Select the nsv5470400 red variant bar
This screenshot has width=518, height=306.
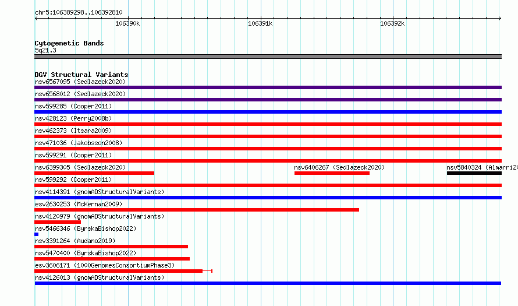(112, 259)
